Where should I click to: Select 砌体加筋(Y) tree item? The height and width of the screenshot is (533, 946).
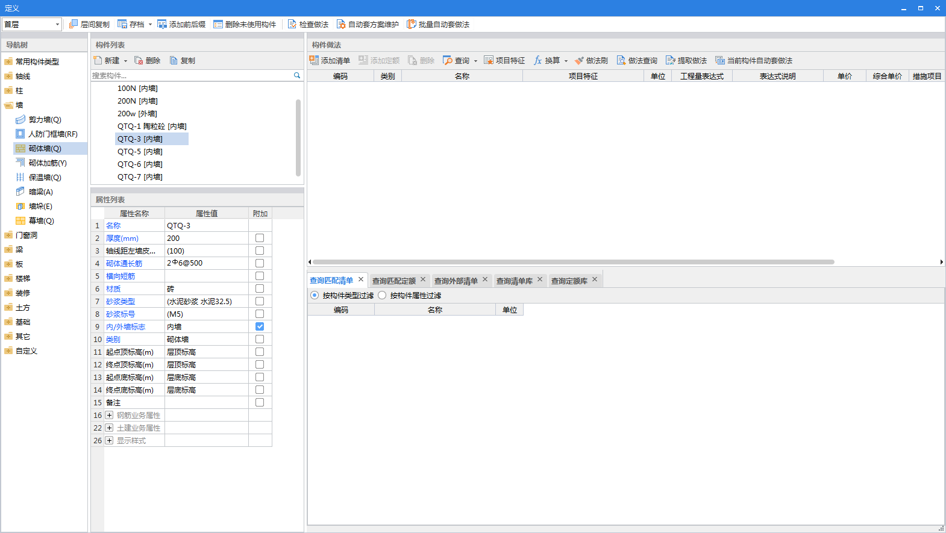(48, 163)
